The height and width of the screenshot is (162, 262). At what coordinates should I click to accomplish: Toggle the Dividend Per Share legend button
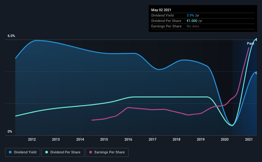coord(63,152)
